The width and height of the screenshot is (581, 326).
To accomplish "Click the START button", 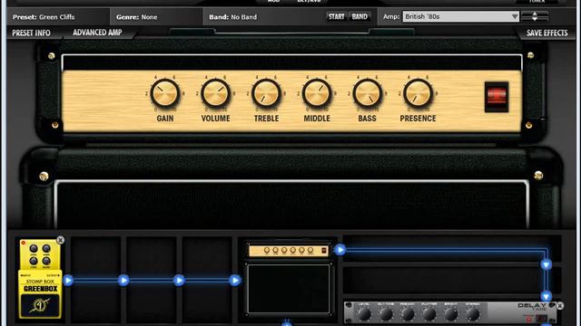I will tap(337, 16).
